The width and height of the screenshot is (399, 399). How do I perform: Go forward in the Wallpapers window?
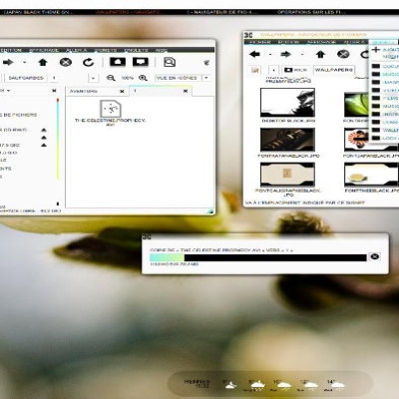pos(285,54)
